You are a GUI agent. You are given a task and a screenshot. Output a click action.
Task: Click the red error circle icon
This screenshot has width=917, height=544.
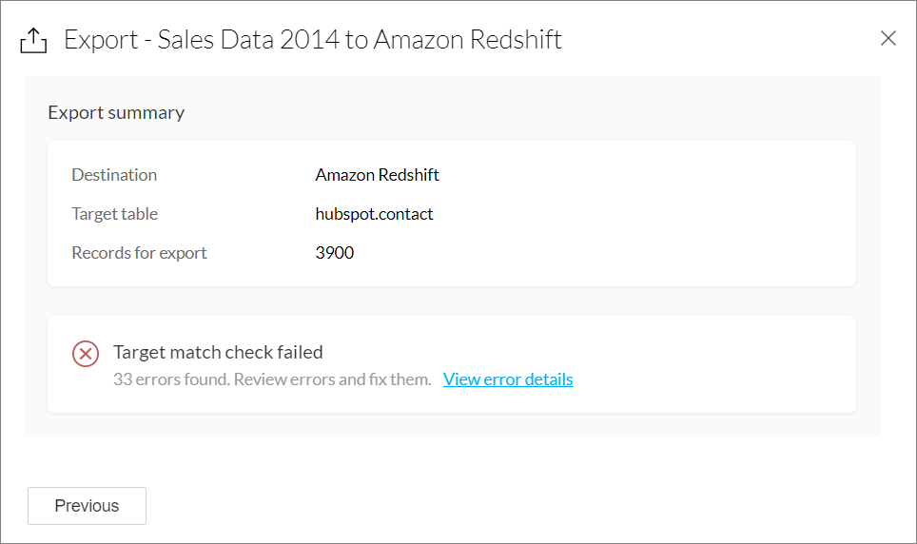pyautogui.click(x=86, y=355)
